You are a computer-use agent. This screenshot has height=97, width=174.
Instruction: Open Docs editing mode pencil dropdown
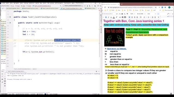tap(169, 14)
